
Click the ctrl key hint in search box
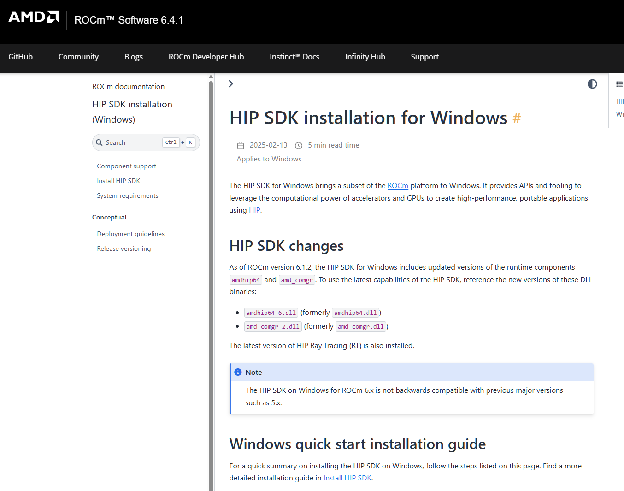point(171,142)
